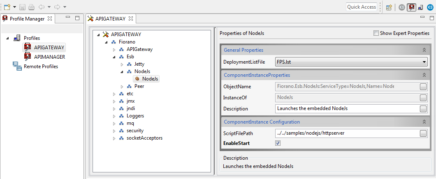Screen dimensions: 436x179
Task: Click the NodeJs leaf component in tree
Action: (150, 78)
